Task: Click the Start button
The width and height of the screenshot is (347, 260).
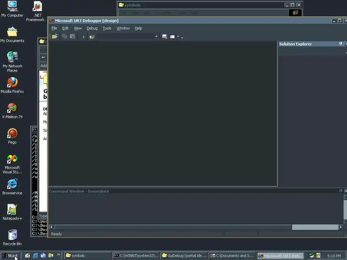Action: pos(10,256)
